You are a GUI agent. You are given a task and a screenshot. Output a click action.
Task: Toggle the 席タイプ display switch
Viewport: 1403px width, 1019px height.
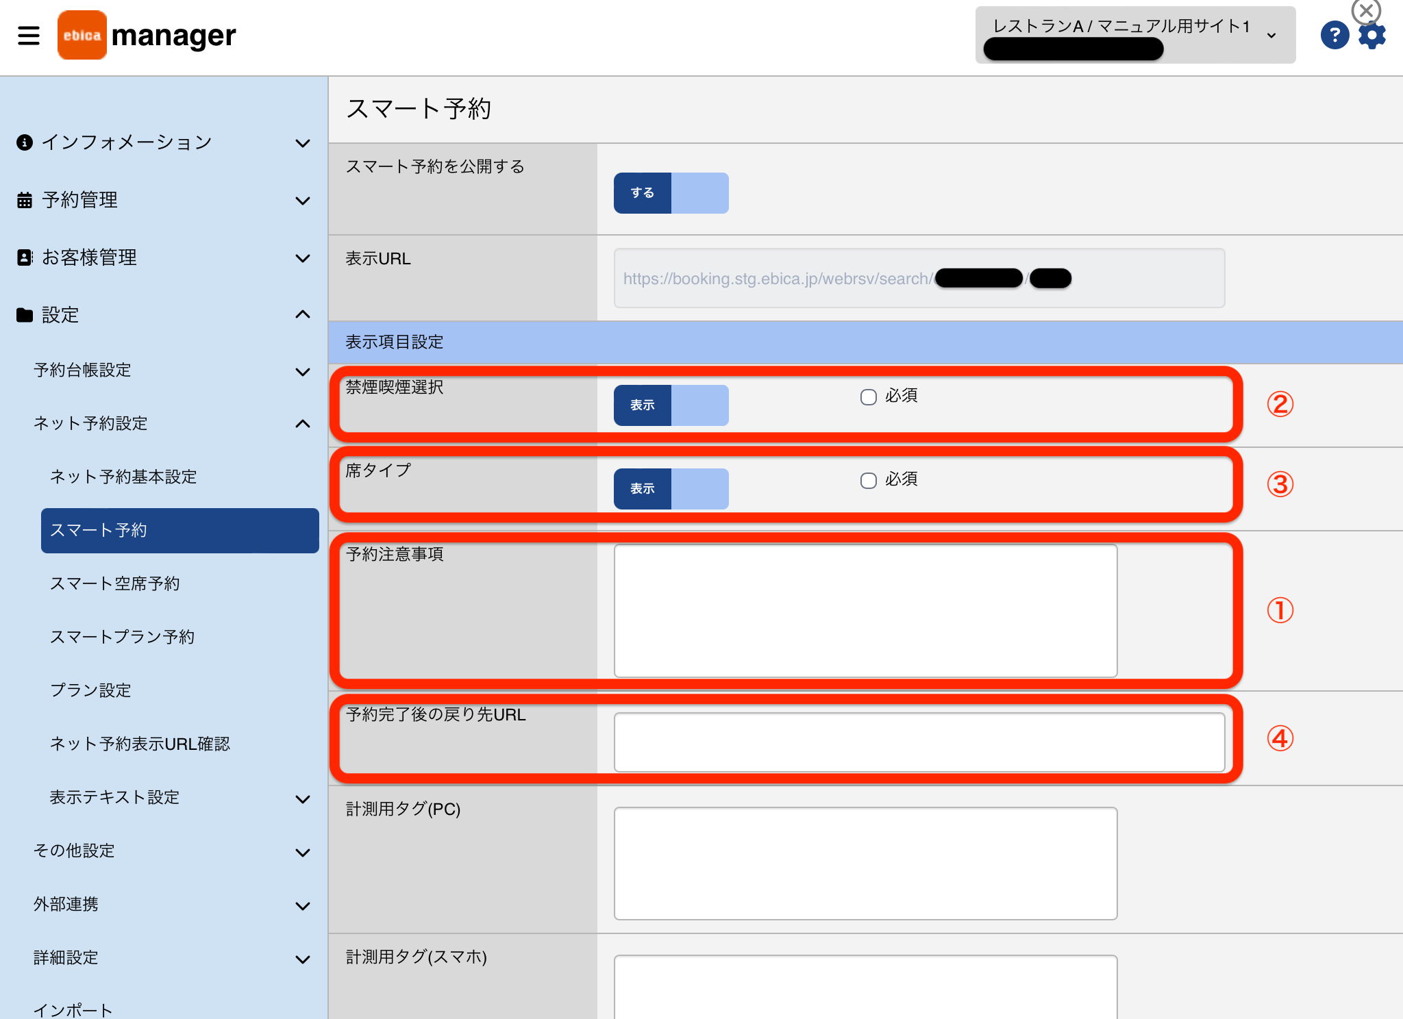671,489
